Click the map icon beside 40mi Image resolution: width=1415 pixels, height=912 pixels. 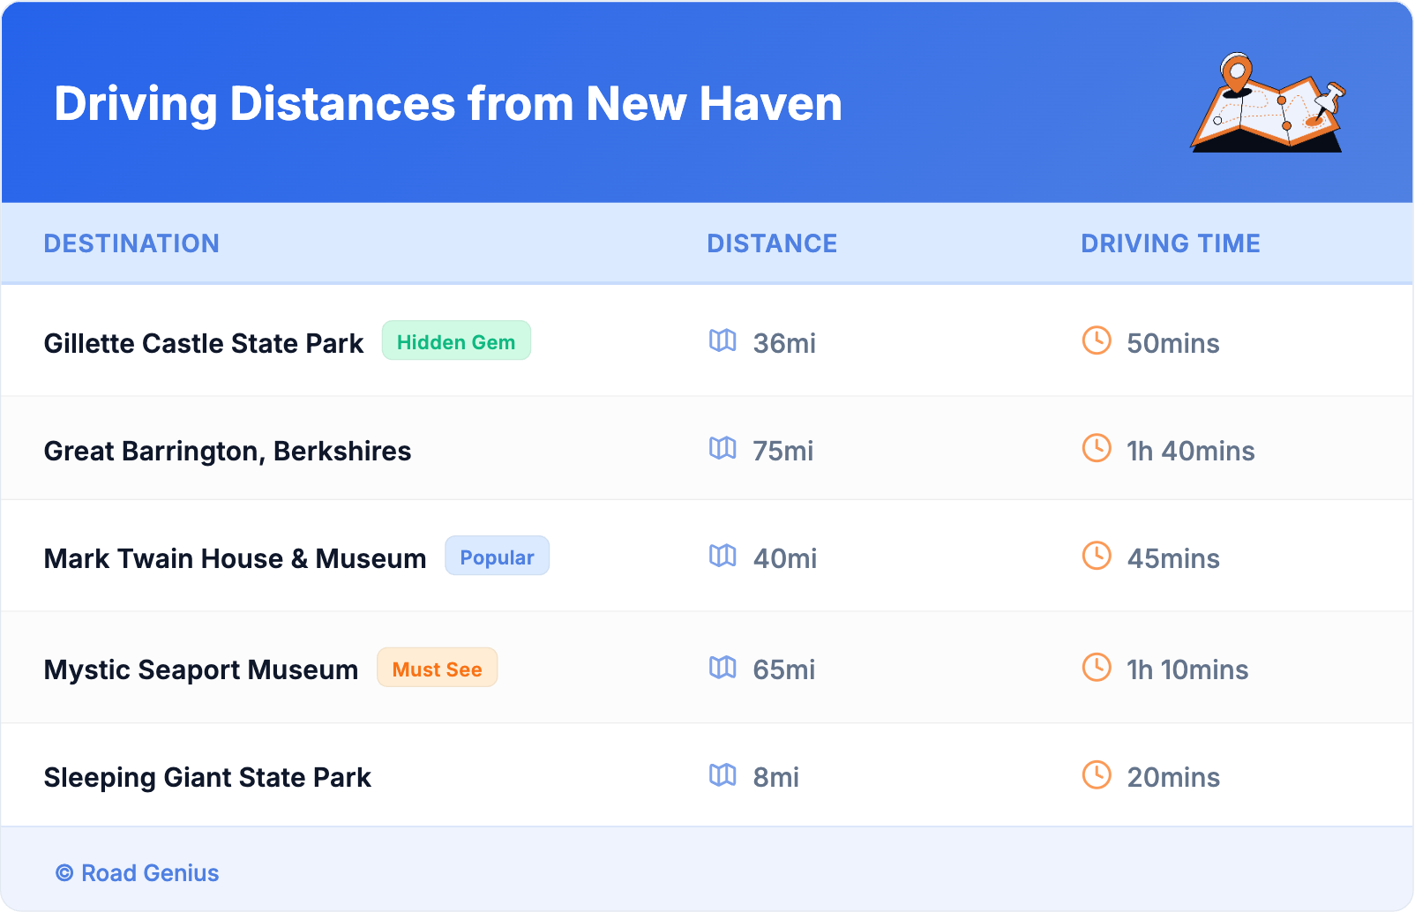722,556
